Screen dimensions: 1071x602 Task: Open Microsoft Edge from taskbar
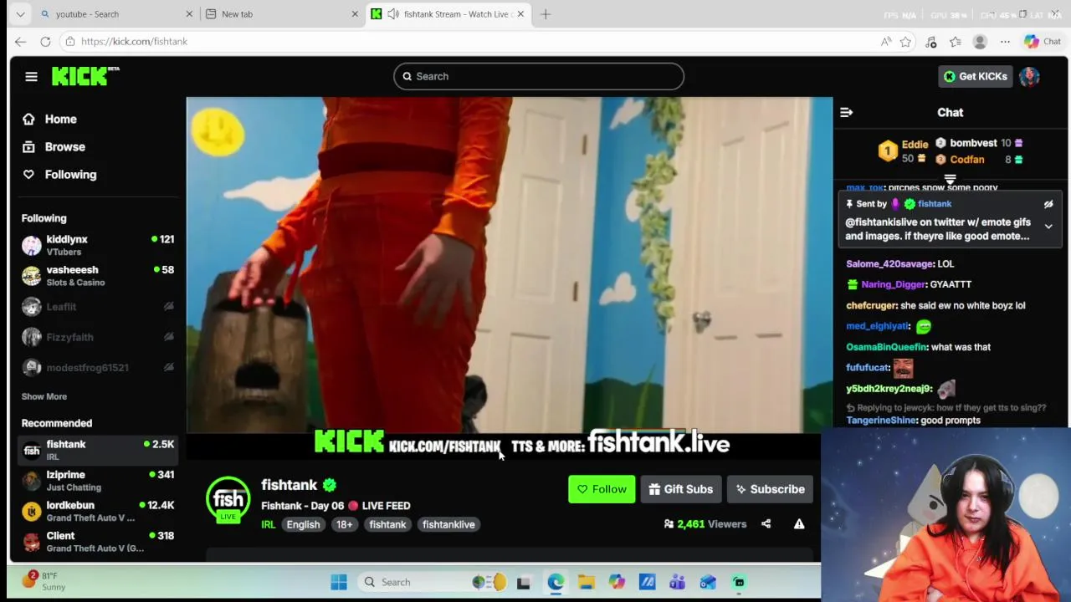pos(556,582)
